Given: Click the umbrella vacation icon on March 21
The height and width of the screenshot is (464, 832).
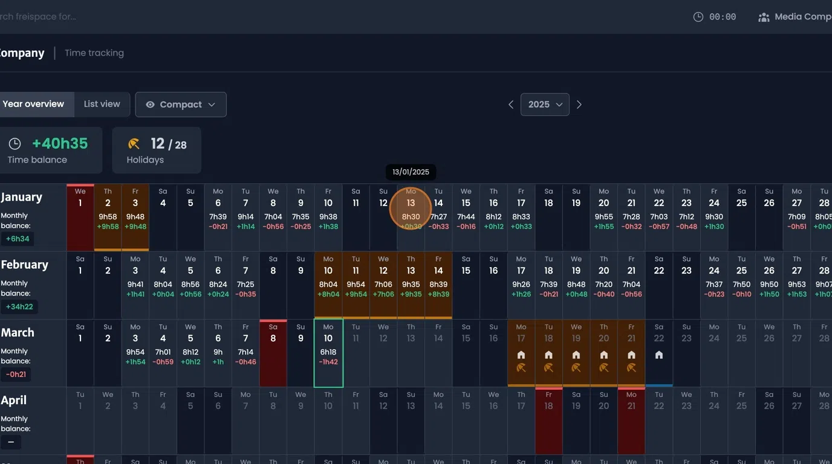Looking at the screenshot, I should [631, 367].
